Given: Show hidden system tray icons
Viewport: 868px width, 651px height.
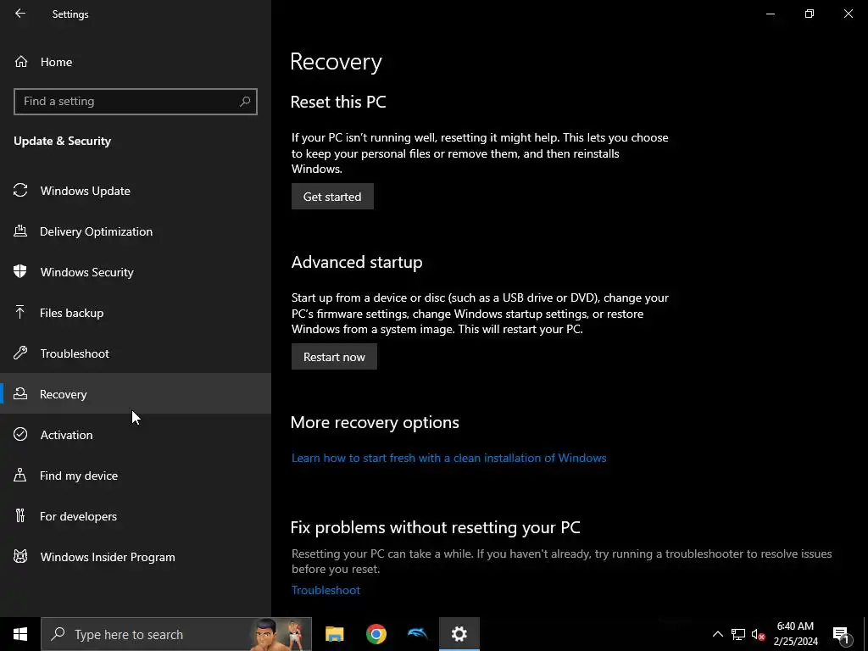Looking at the screenshot, I should tap(717, 634).
